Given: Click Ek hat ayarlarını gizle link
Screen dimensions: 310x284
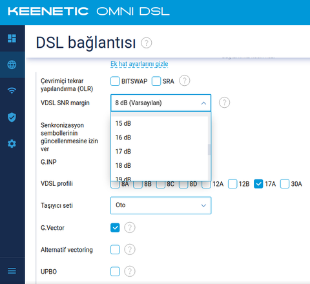Looking at the screenshot, I should (x=139, y=64).
